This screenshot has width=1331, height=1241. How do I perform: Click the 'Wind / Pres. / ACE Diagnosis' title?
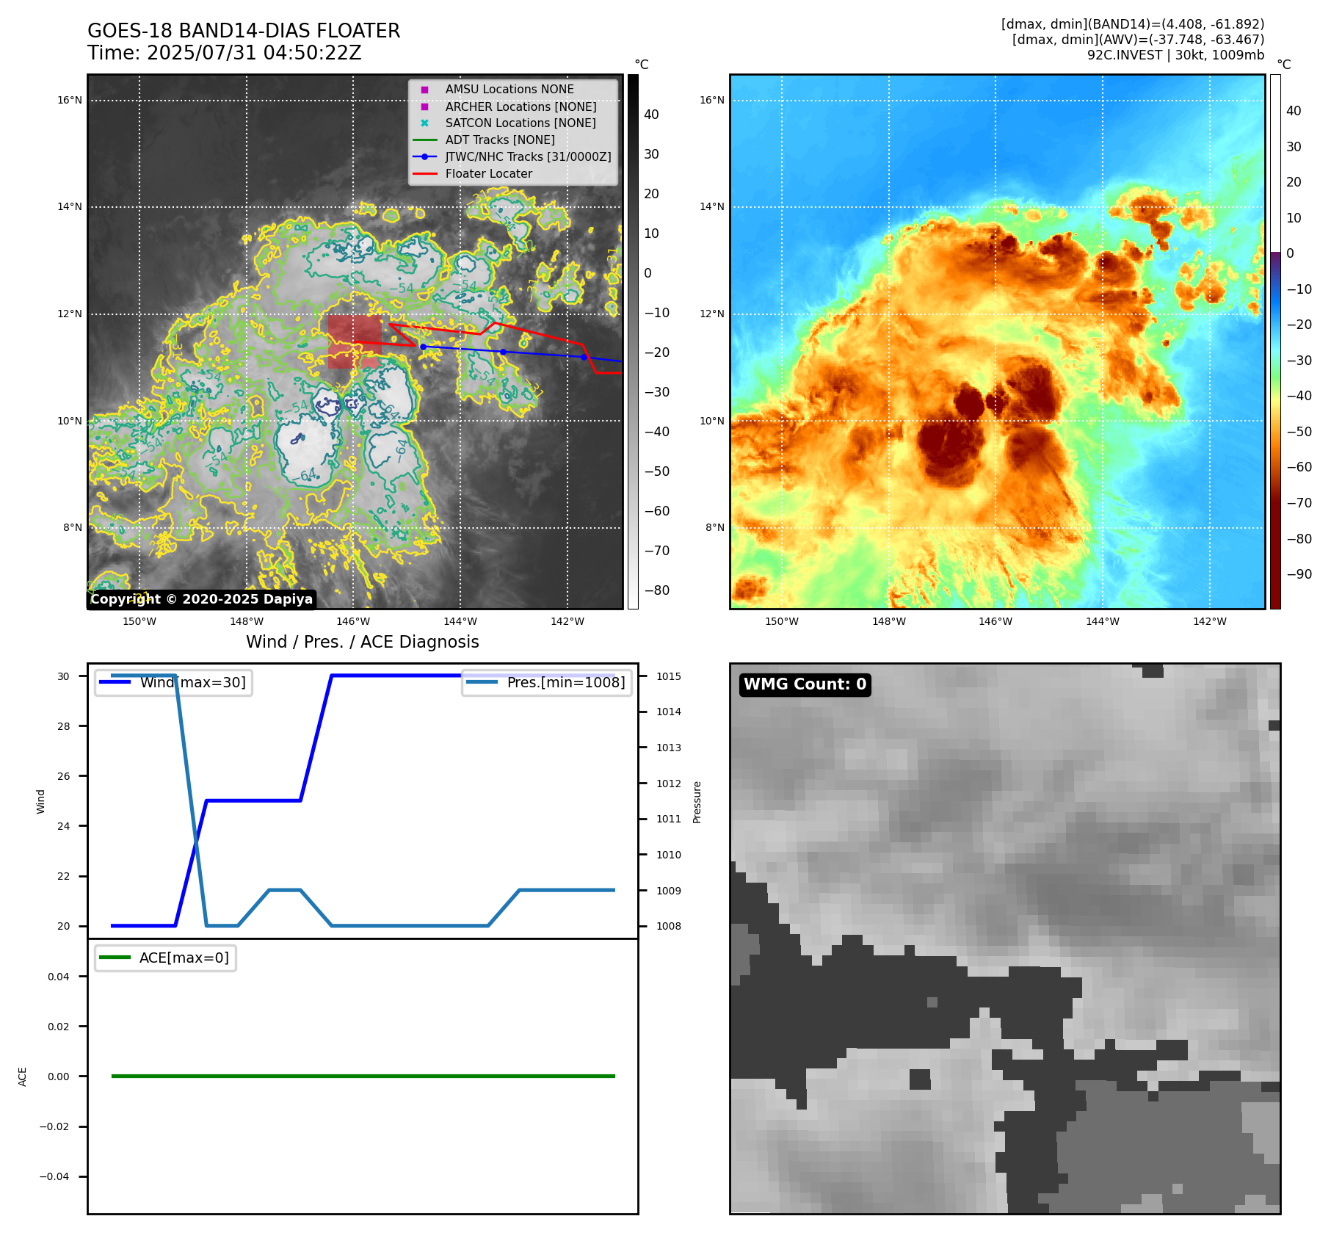coord(363,642)
